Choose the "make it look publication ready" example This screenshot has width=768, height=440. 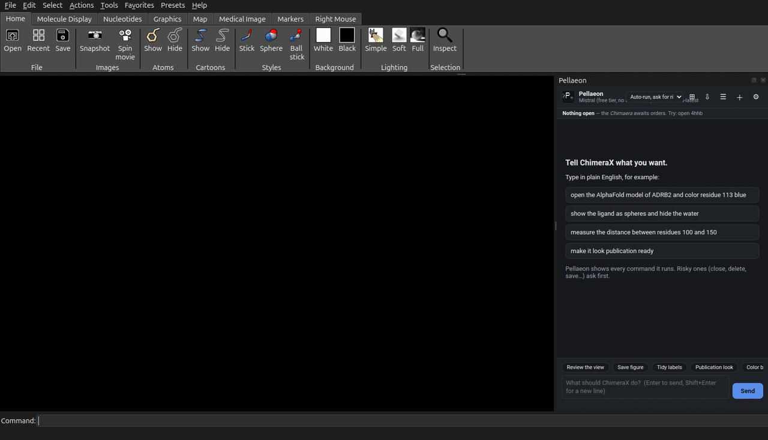tap(662, 251)
